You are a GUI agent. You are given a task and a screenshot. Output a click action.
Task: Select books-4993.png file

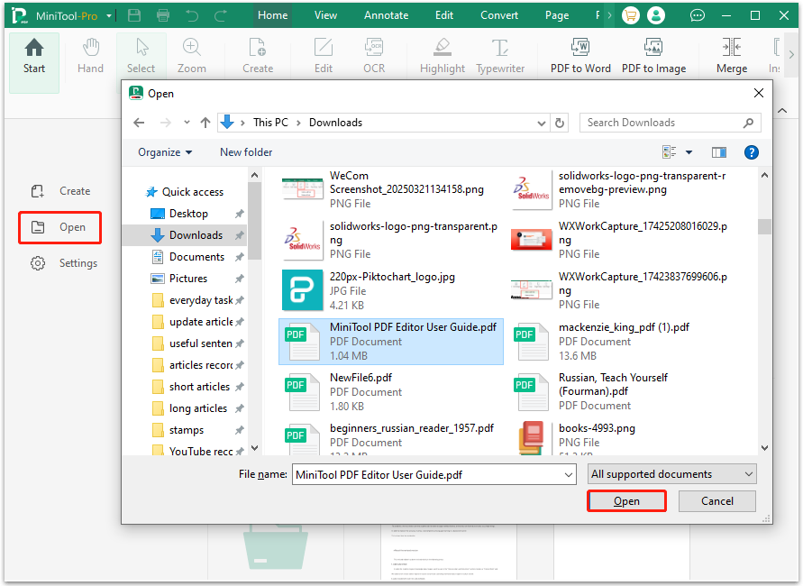[x=620, y=438]
